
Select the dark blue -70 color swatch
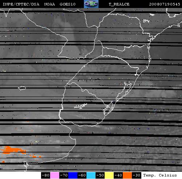[73, 175]
